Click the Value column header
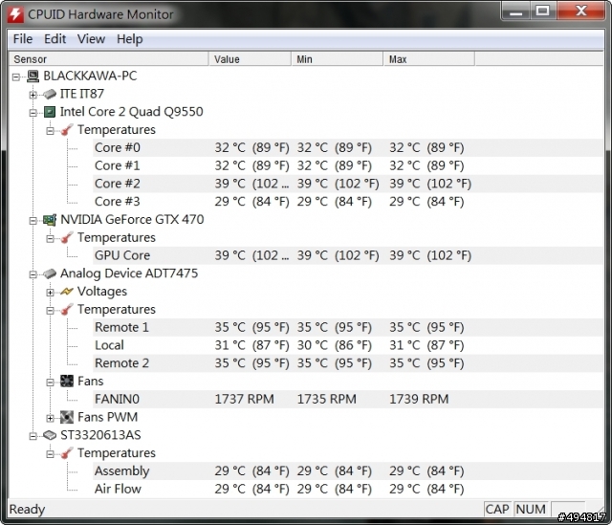Image resolution: width=612 pixels, height=525 pixels. point(250,59)
